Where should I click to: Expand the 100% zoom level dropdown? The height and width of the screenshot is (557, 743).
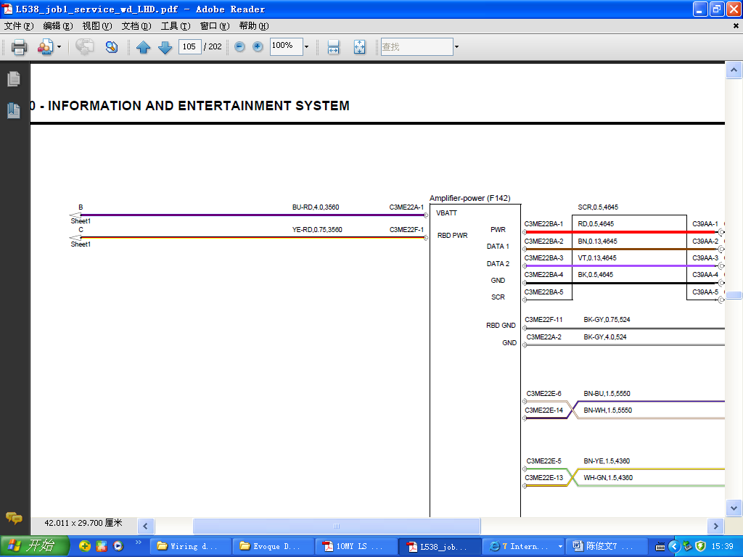point(306,47)
